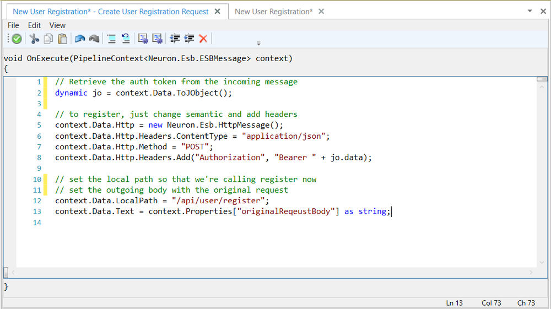Click the "application/json" string on line 6

pyautogui.click(x=284, y=136)
